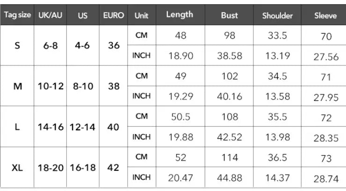Click the US column header
This screenshot has height=191, width=346.
point(83,15)
